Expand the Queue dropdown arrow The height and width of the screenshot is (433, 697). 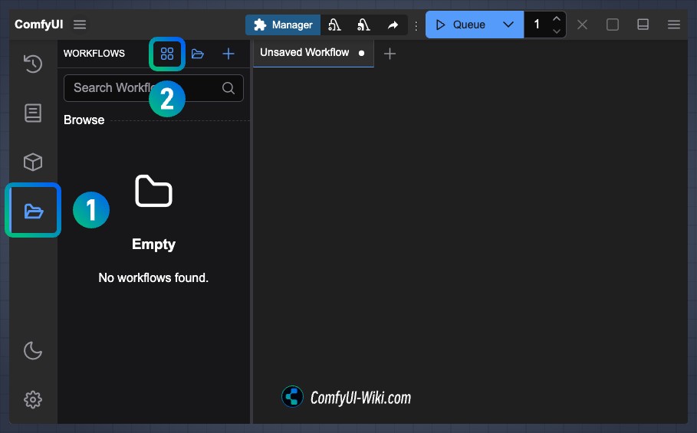point(508,25)
